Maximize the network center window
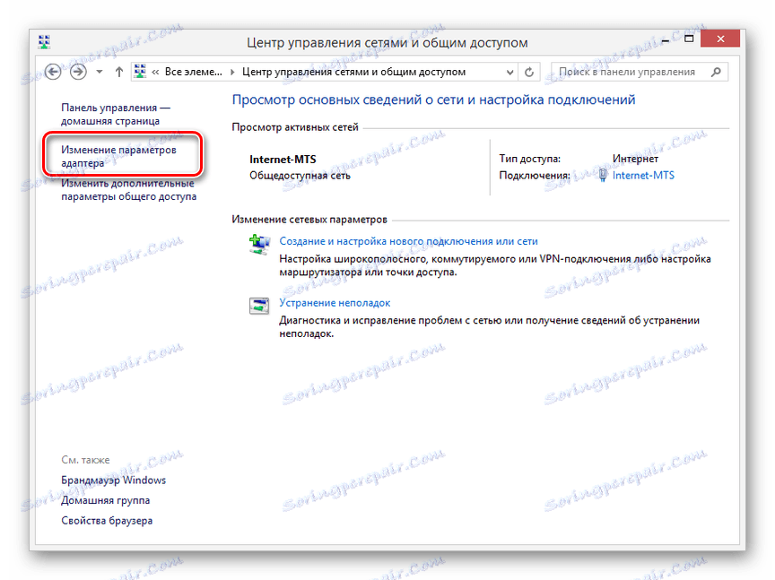 [x=689, y=39]
